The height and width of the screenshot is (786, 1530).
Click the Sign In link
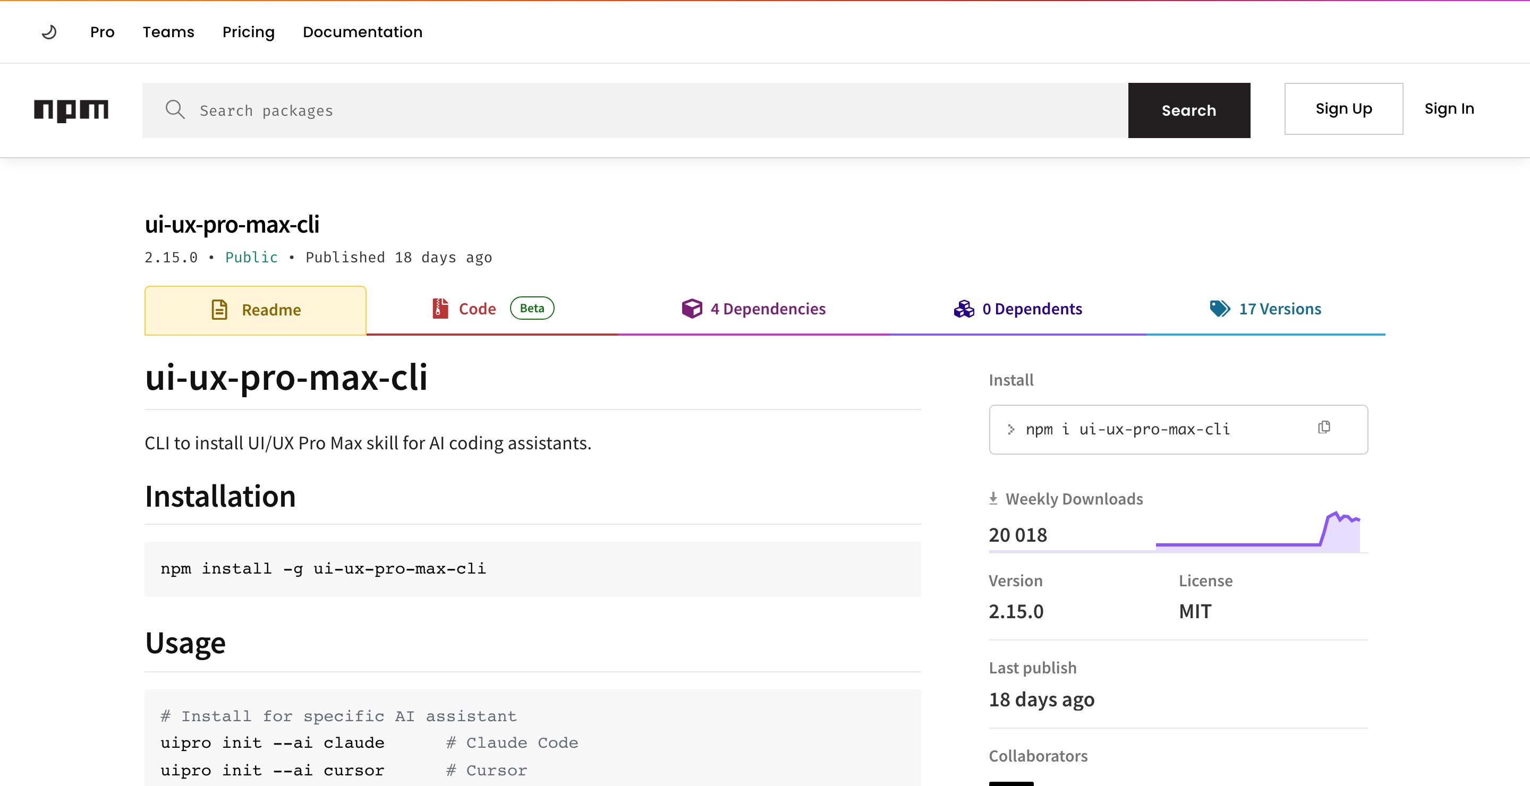[1449, 109]
